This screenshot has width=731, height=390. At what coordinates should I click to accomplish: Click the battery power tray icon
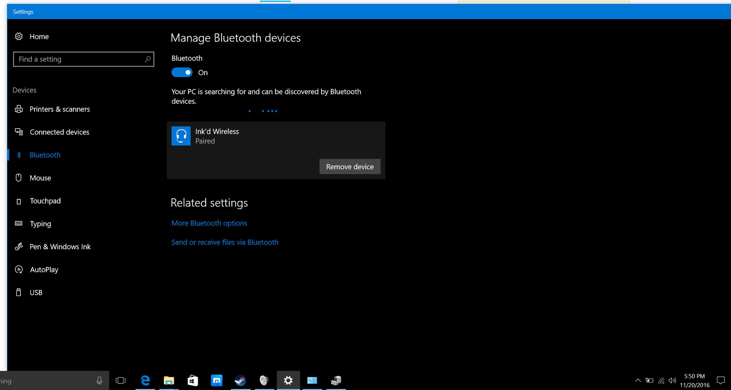[649, 380]
